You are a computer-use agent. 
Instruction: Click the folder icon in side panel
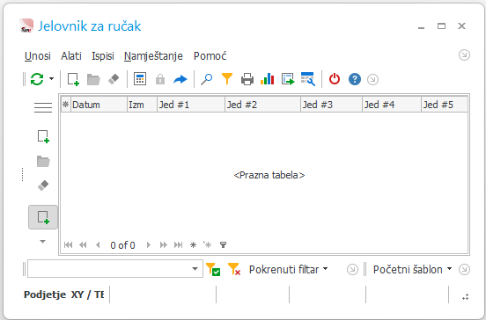point(43,161)
